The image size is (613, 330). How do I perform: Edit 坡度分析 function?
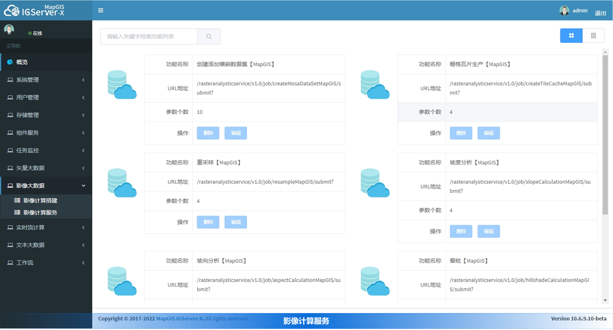(489, 231)
